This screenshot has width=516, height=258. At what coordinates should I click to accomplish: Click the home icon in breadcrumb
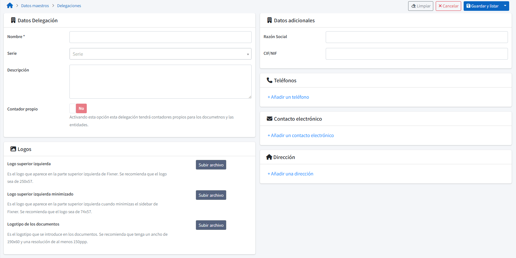(10, 6)
